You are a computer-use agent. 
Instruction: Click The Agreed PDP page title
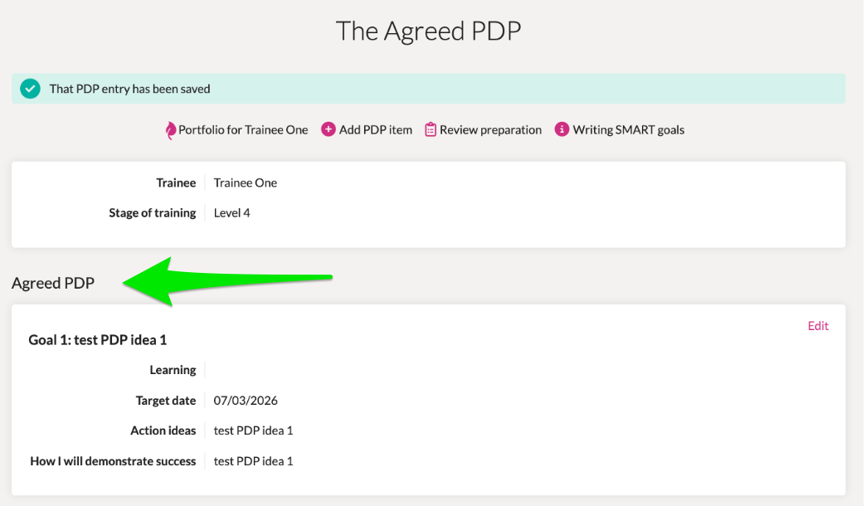[x=428, y=31]
